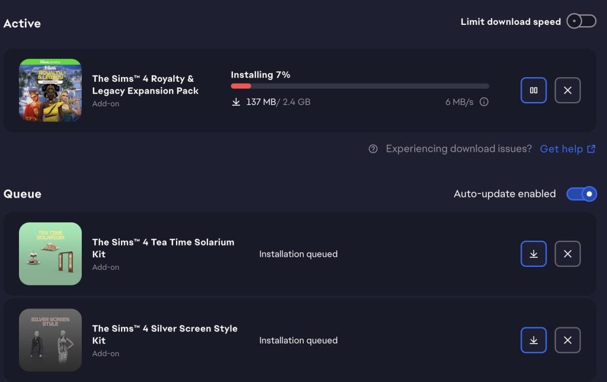Click the Silver Screen Style Kit thumbnail
The image size is (607, 382).
[x=50, y=340]
